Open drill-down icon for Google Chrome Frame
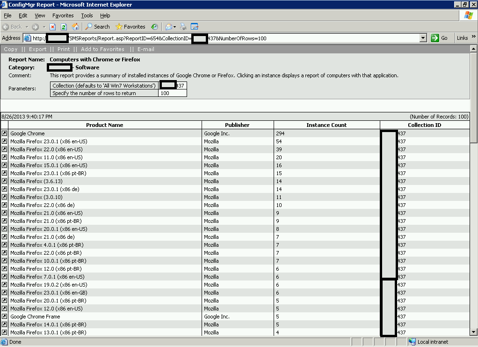 (4, 317)
